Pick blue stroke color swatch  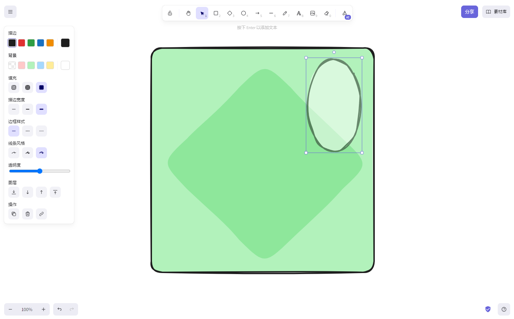[x=40, y=43]
